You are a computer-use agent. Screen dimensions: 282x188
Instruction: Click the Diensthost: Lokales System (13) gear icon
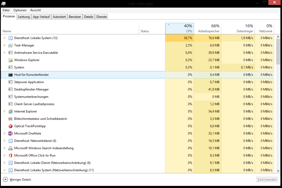(11, 38)
